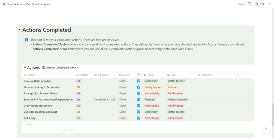
Task: Open the three-dot page options menu
Action: [269, 4]
